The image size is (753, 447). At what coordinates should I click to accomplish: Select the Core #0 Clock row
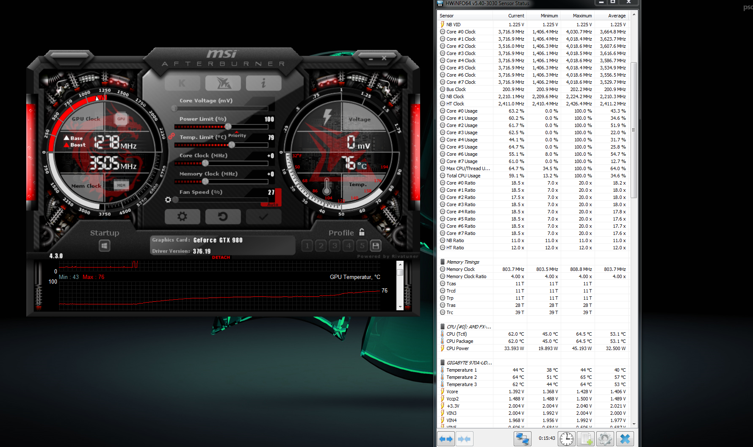tap(533, 32)
